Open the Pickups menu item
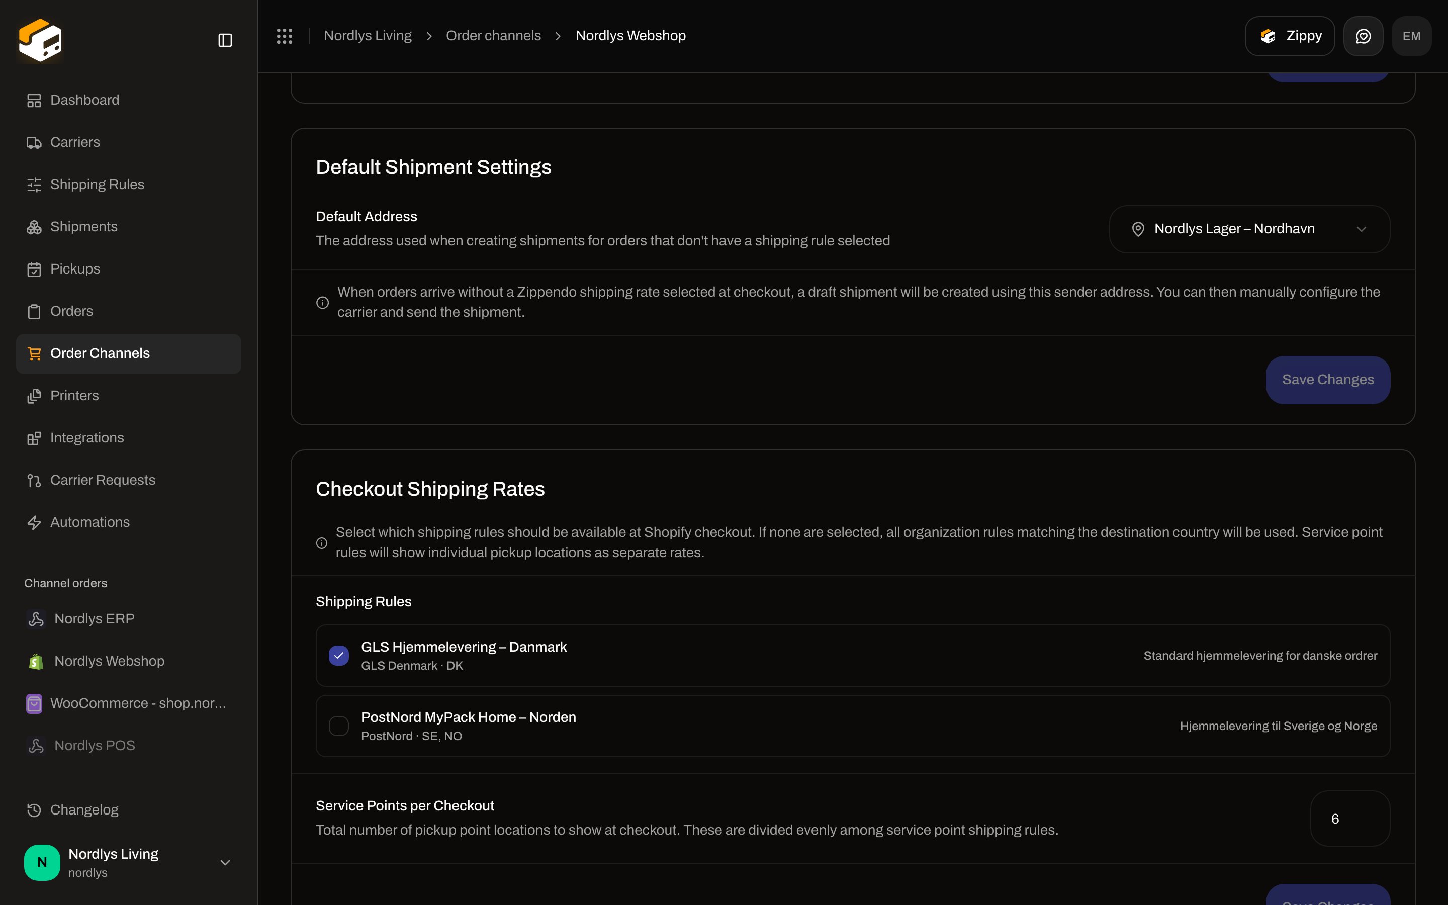 (x=129, y=269)
